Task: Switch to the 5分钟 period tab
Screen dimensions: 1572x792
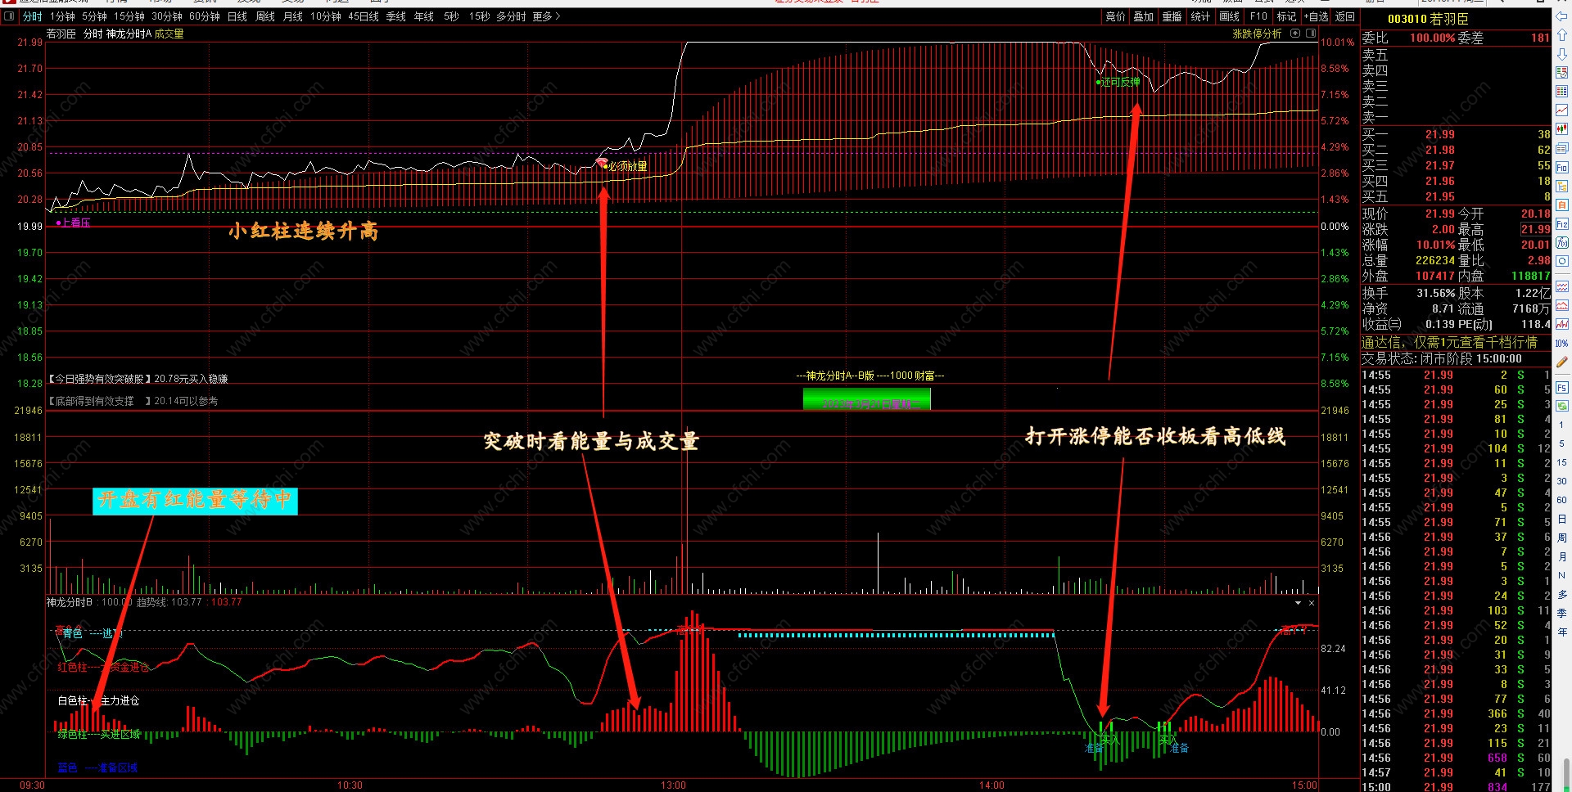Action: (94, 16)
